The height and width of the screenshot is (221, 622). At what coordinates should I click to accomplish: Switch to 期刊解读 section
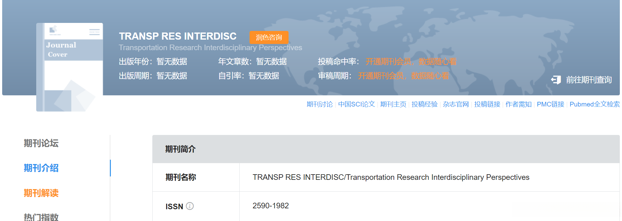point(41,193)
